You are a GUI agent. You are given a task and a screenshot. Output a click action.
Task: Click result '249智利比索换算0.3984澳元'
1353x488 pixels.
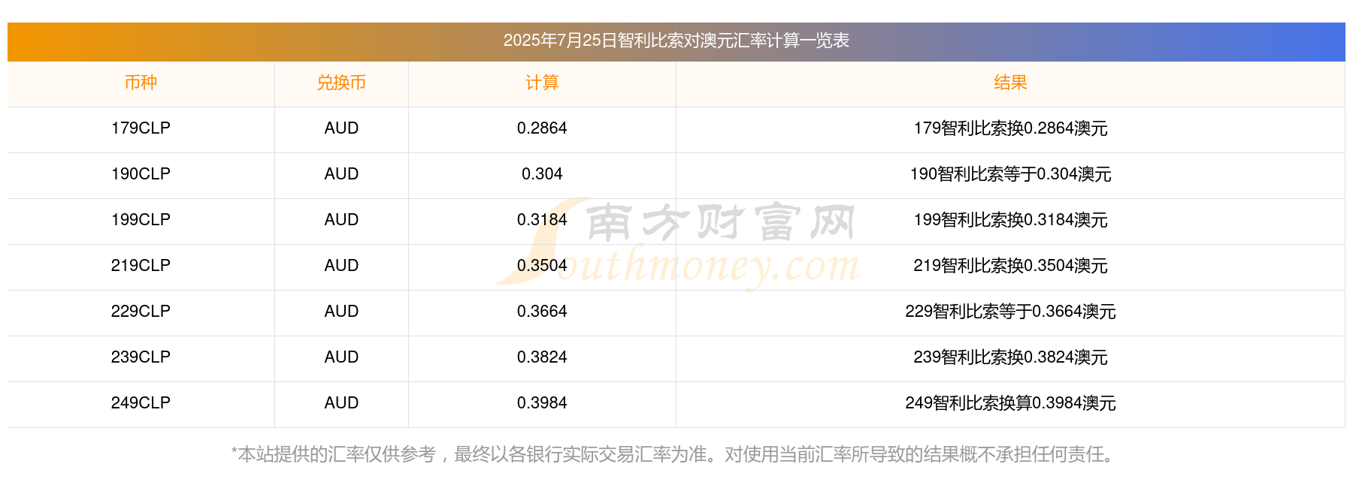1010,403
